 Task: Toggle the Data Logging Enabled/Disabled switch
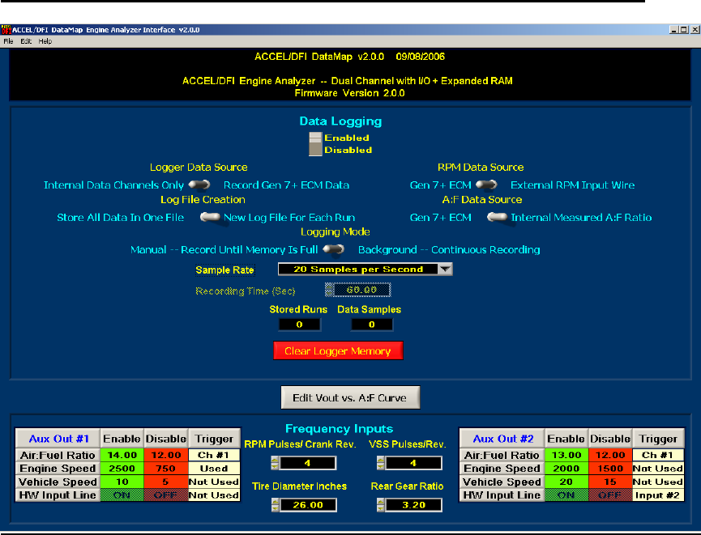[315, 144]
